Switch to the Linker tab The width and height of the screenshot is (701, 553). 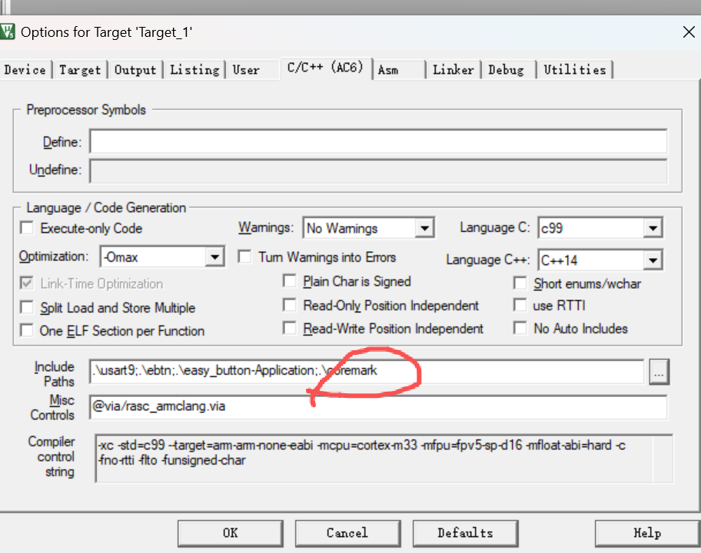[453, 70]
